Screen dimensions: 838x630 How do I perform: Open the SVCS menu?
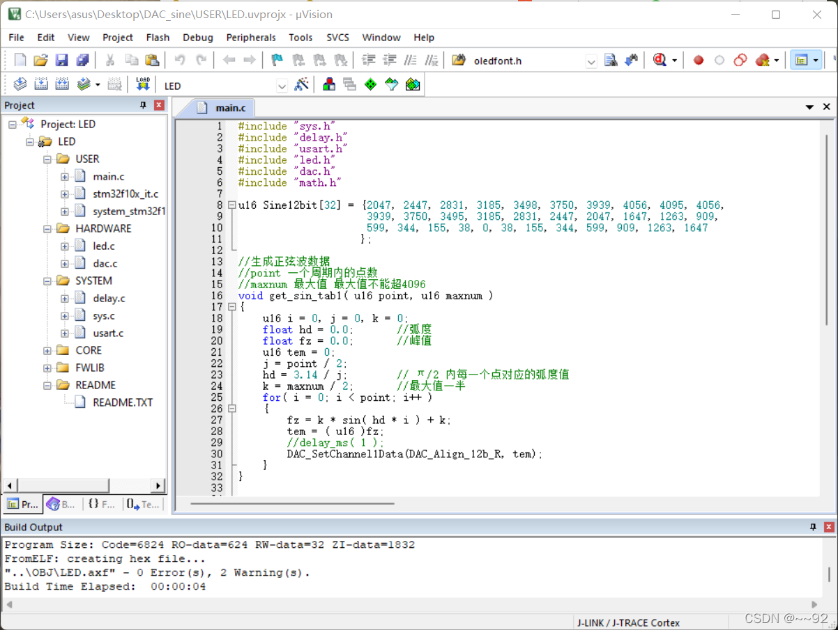pos(338,38)
